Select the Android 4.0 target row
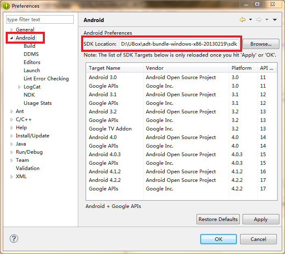The image size is (285, 254). pyautogui.click(x=181, y=137)
